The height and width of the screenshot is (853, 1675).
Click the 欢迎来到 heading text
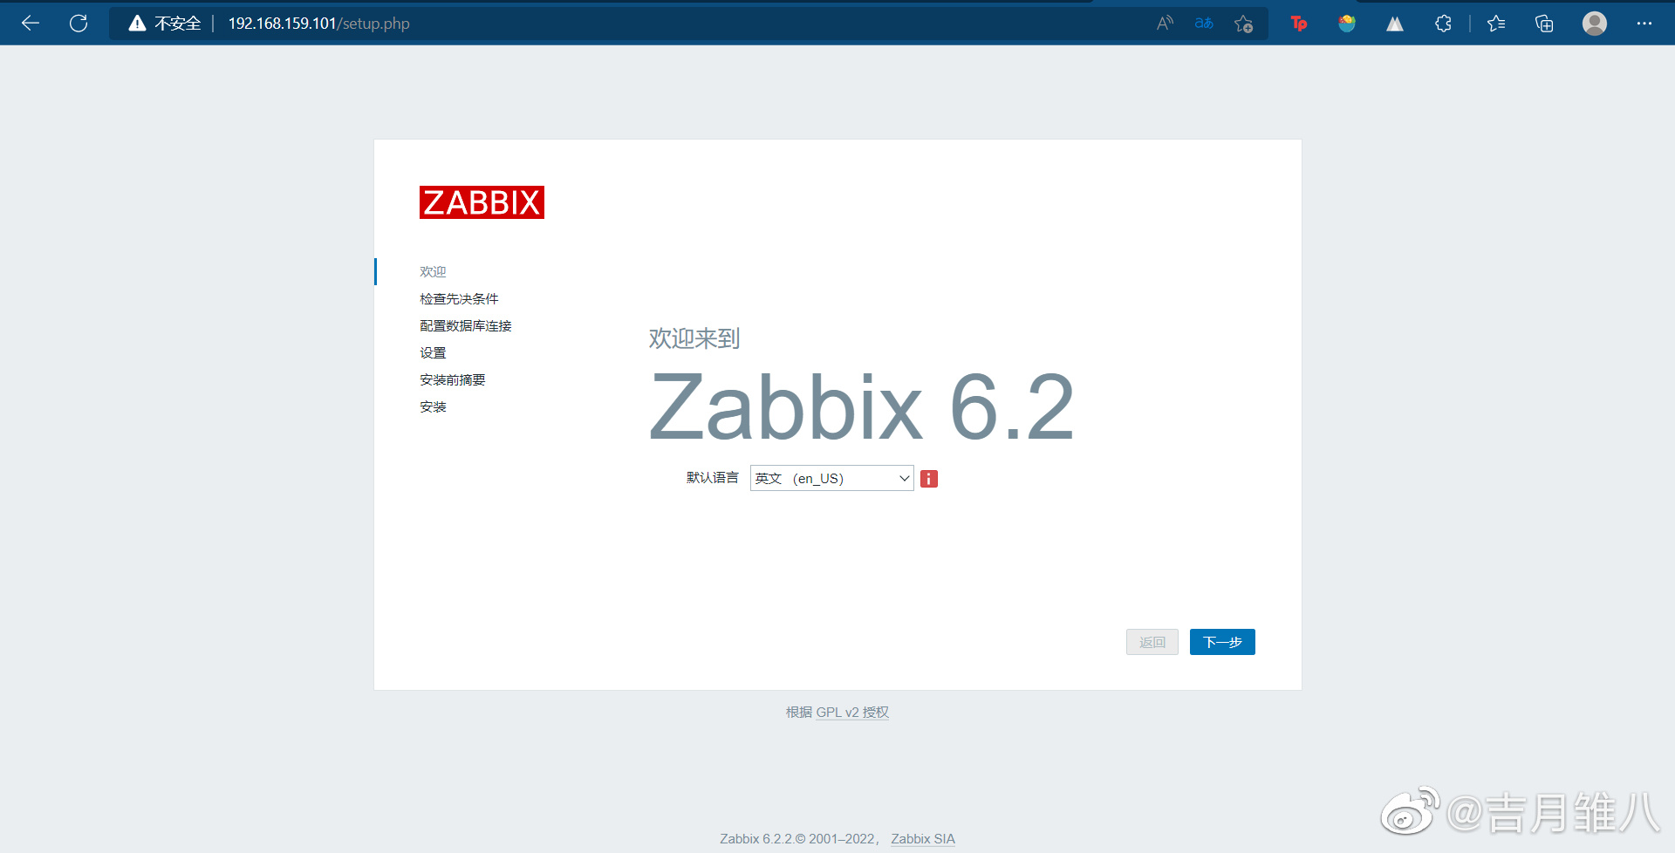pos(694,338)
